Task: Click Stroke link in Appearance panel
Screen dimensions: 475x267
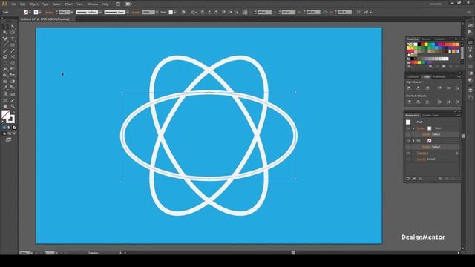Action: pos(421,128)
